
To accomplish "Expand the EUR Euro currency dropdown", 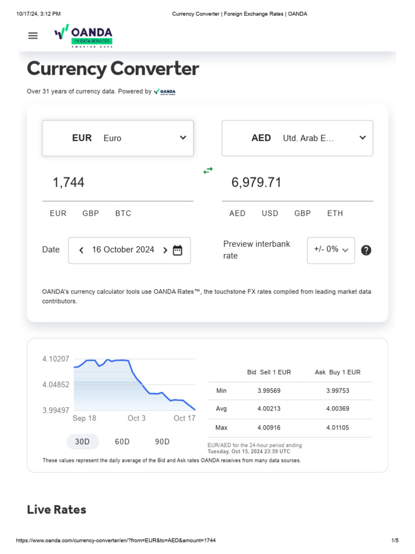I will point(118,138).
